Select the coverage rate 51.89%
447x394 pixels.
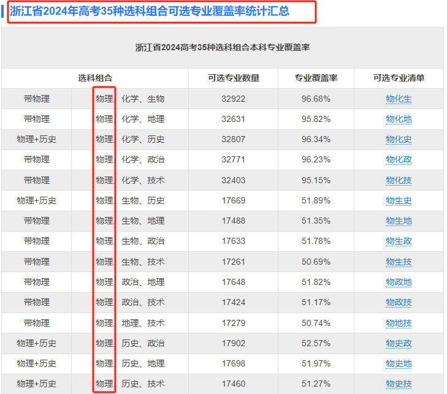tap(316, 200)
